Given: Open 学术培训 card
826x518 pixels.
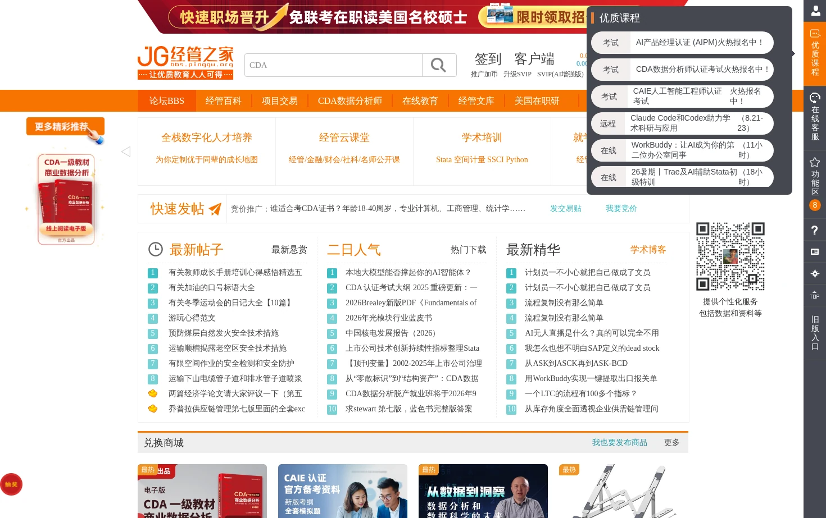Looking at the screenshot, I should pyautogui.click(x=482, y=152).
